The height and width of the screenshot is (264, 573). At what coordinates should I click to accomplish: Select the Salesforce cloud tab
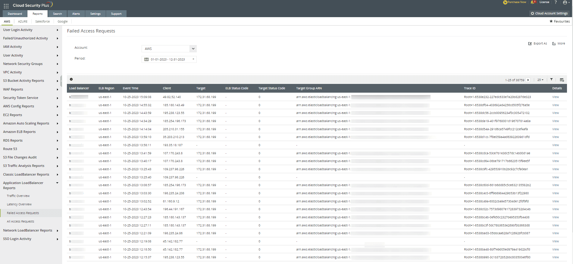pos(42,22)
